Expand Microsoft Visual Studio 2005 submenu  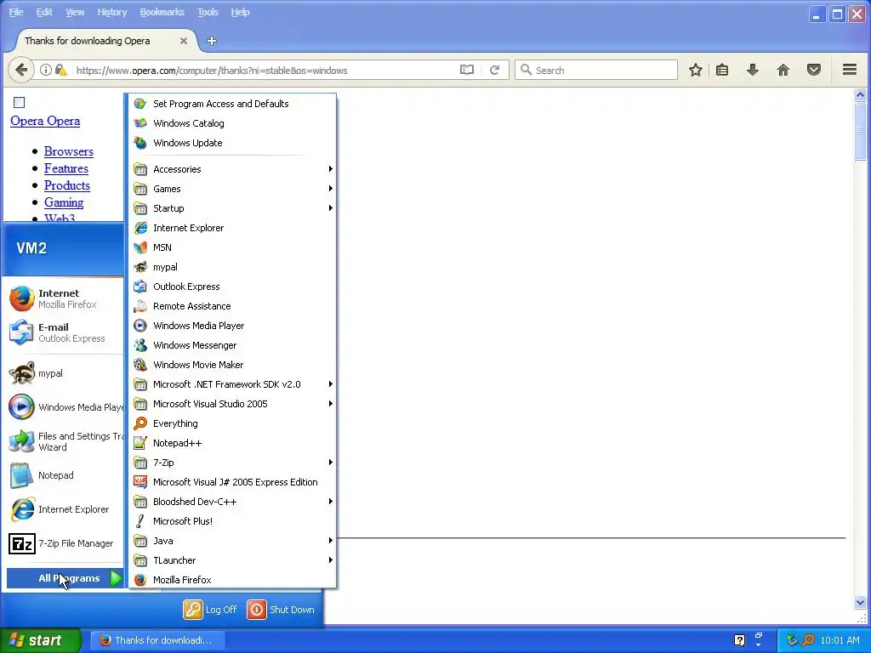pyautogui.click(x=232, y=404)
